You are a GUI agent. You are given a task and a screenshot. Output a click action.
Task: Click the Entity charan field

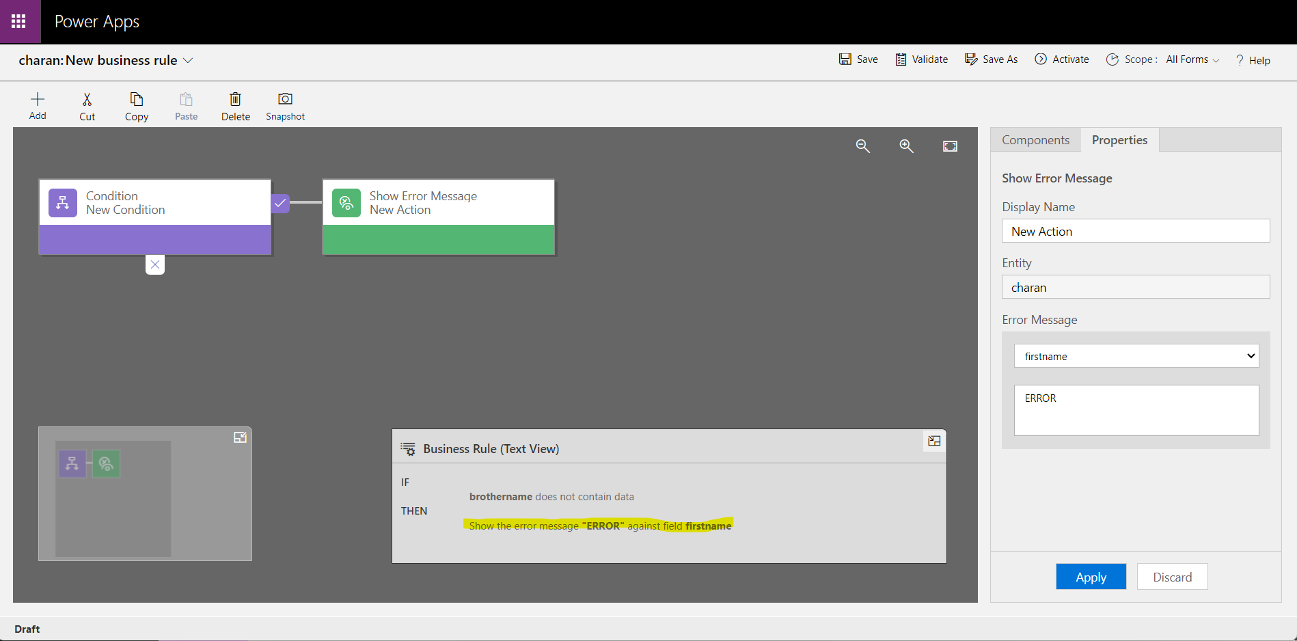tap(1136, 287)
